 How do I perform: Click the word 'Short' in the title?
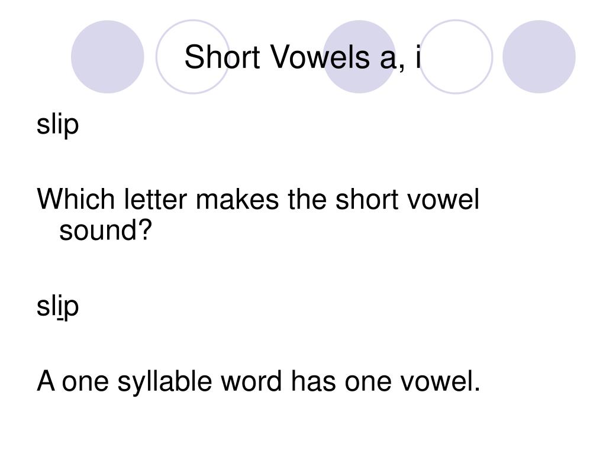tap(223, 57)
